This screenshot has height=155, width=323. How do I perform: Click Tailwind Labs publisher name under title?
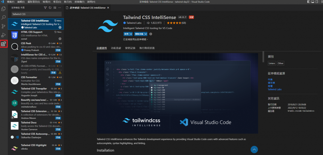tap(133, 23)
